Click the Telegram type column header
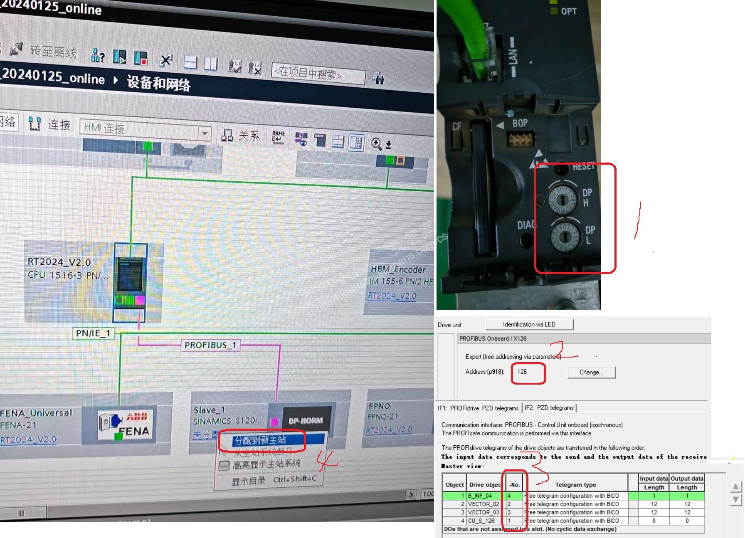Screen dimensions: 745x538 click(575, 485)
